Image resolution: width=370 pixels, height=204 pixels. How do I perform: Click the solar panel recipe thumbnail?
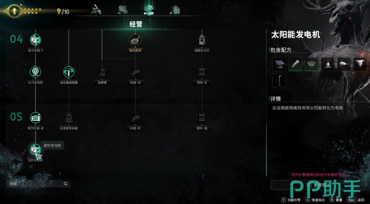pyautogui.click(x=279, y=64)
